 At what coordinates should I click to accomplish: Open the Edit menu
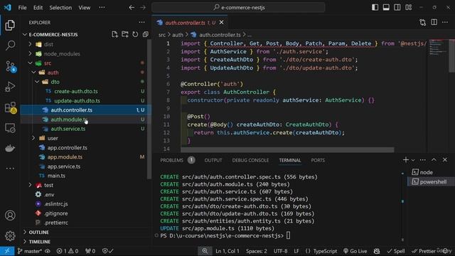[x=38, y=8]
